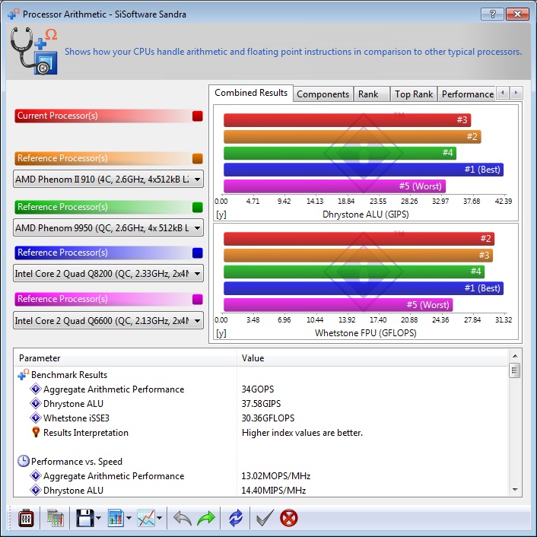Click the blue Reference Processor(s) label bar

(103, 253)
